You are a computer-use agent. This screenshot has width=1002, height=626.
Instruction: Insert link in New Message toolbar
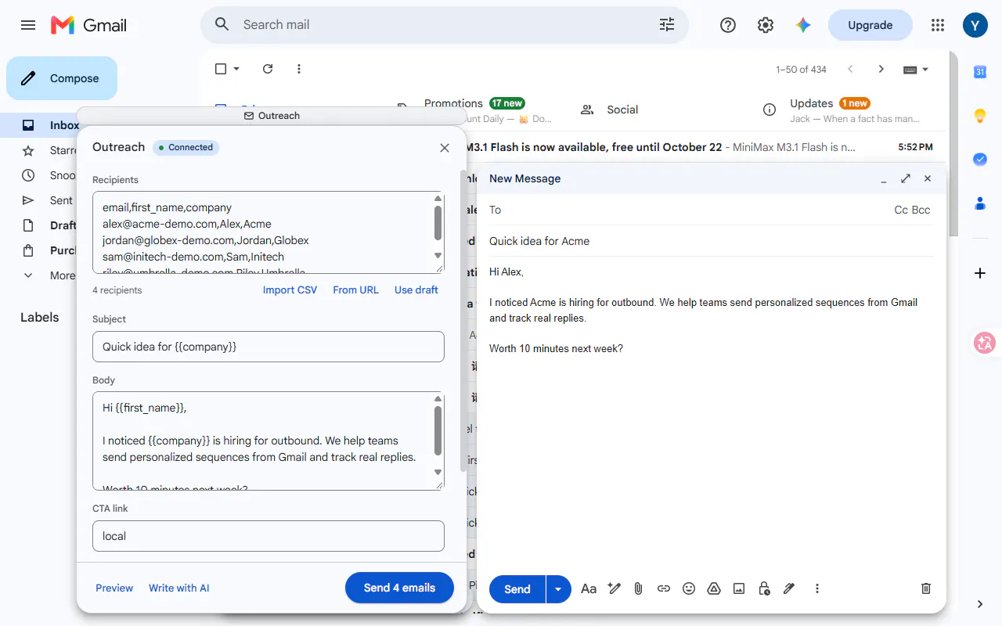pos(664,588)
